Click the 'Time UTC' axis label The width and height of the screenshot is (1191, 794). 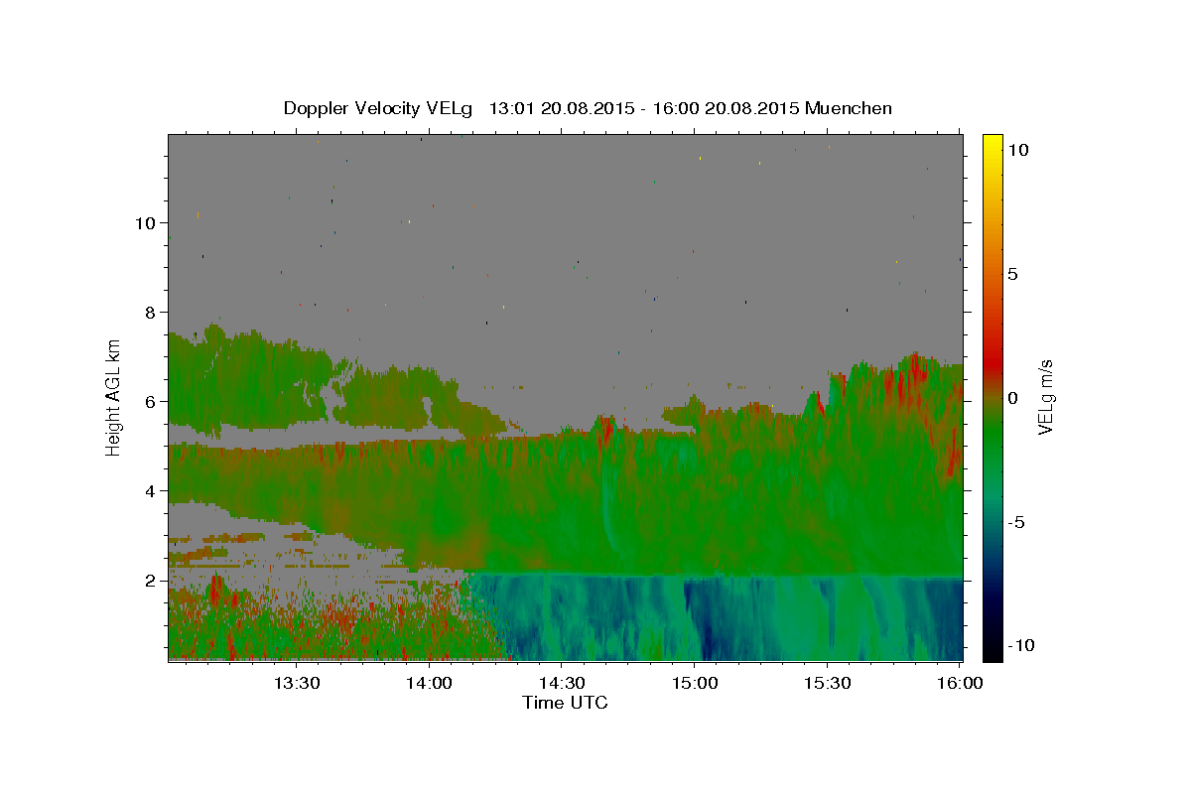pyautogui.click(x=565, y=703)
